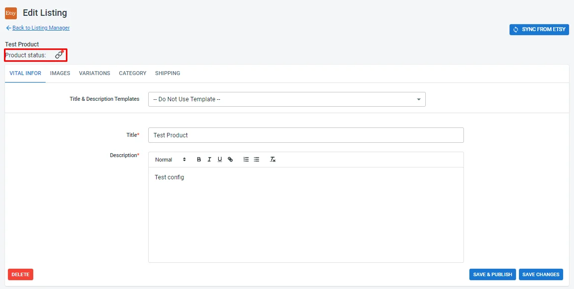Screen dimensions: 574x289
Task: Select the Shipping tab
Action: [x=168, y=73]
